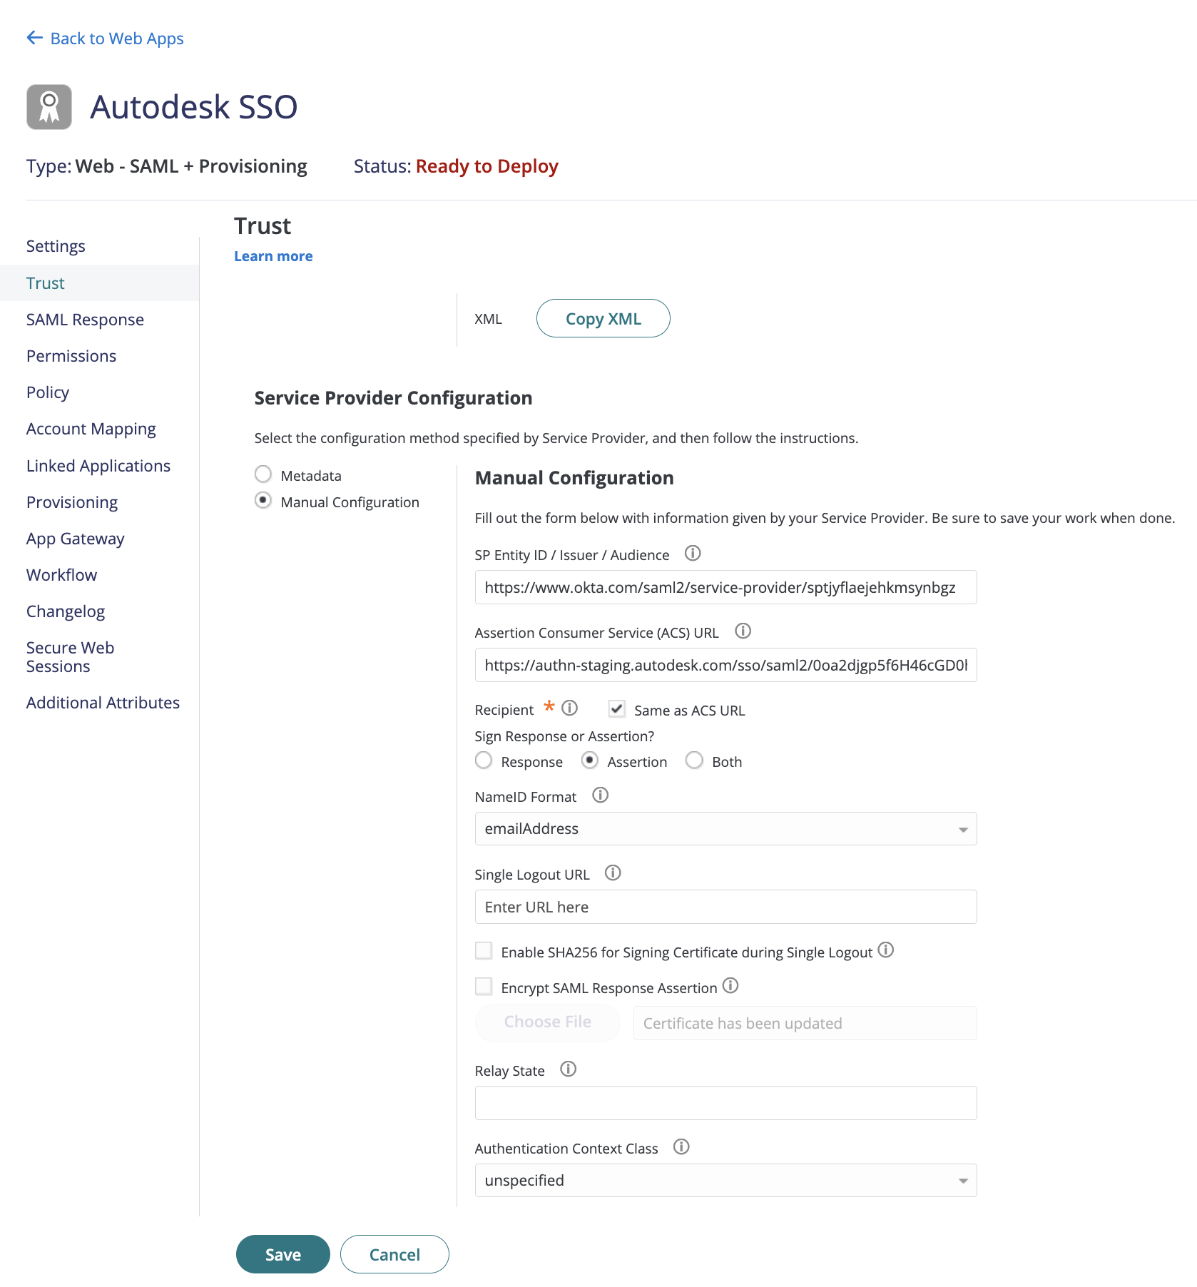
Task: Select the Both signing radio option
Action: [x=694, y=760]
